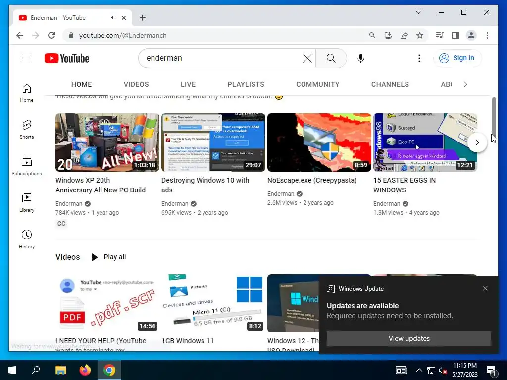Click the Windows XP 20th Anniversary thumbnail
Screen dimensions: 507x380
click(107, 142)
